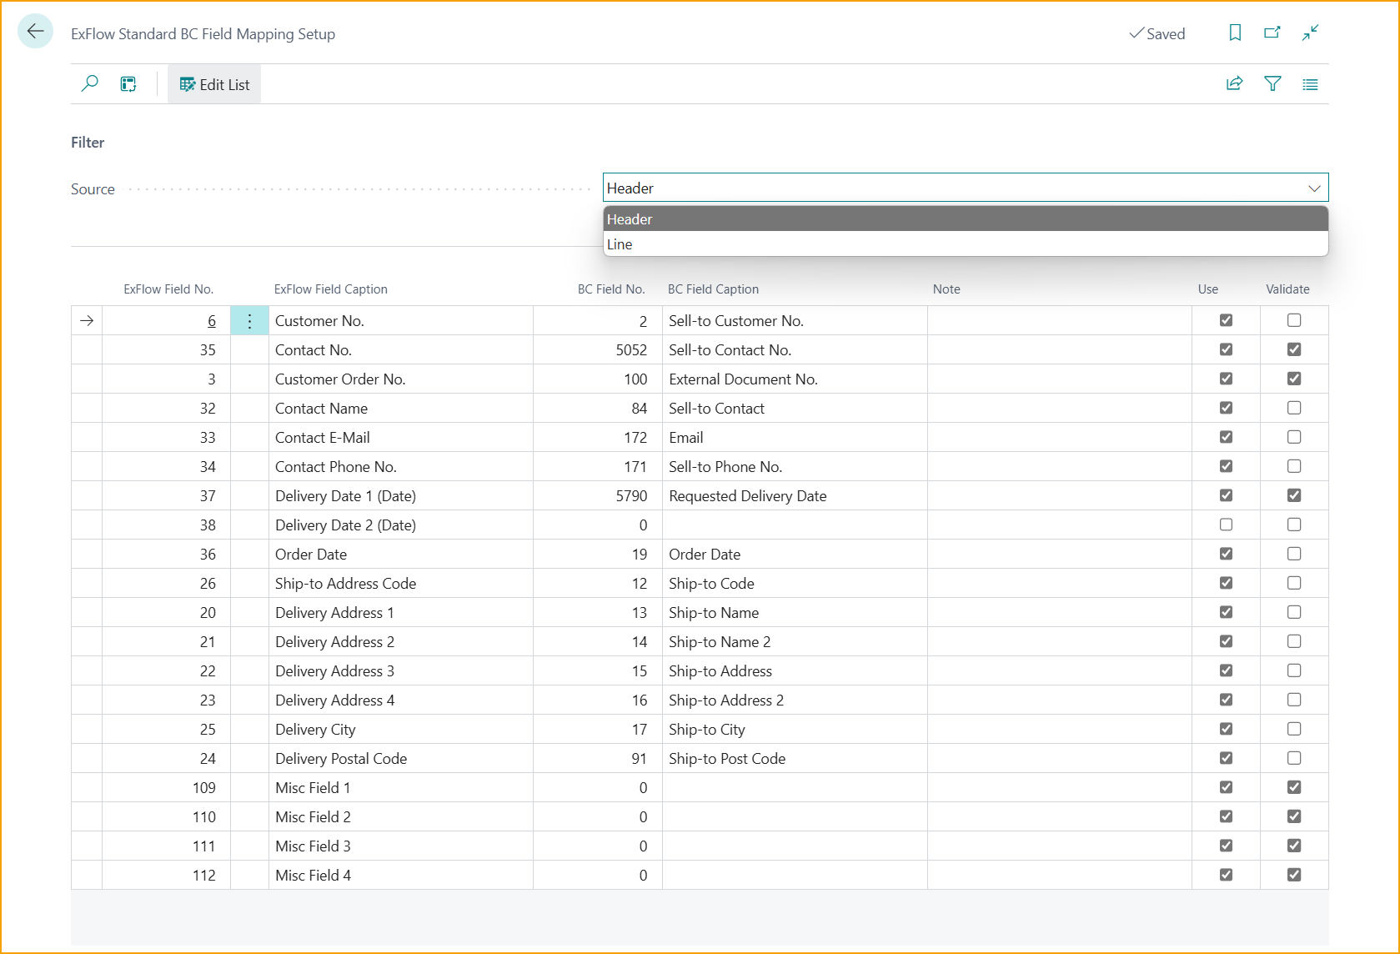
Task: Select Line in Source dropdown list
Action: click(x=620, y=244)
